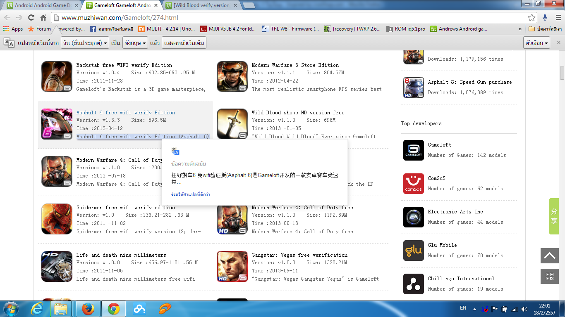Click the browser reload button

coord(31,18)
